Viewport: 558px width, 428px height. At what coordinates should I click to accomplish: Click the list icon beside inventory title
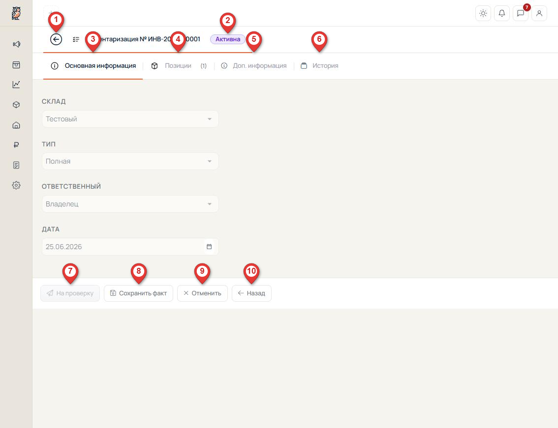coord(76,39)
